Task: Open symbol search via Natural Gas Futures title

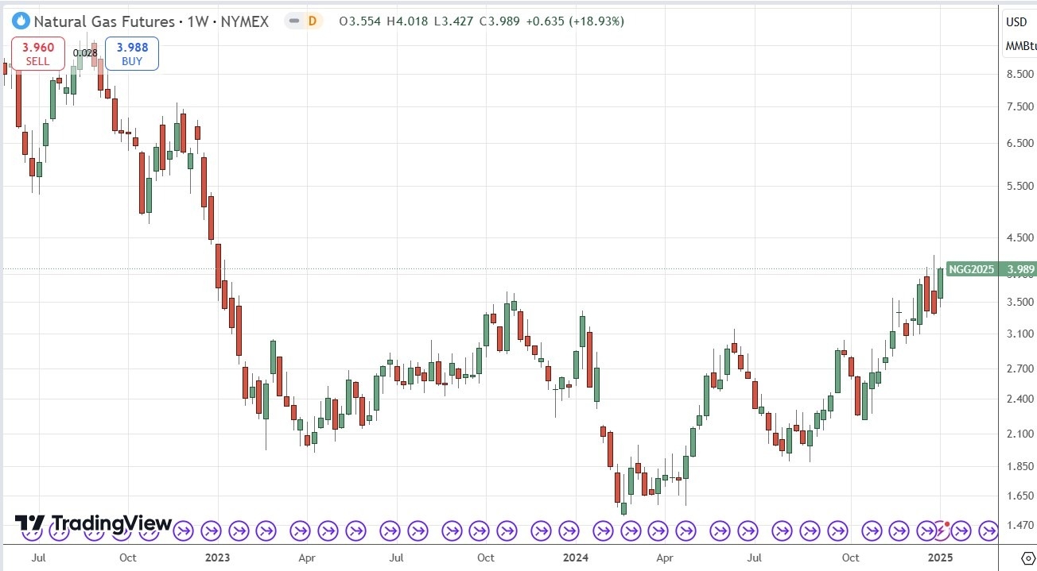Action: [103, 21]
